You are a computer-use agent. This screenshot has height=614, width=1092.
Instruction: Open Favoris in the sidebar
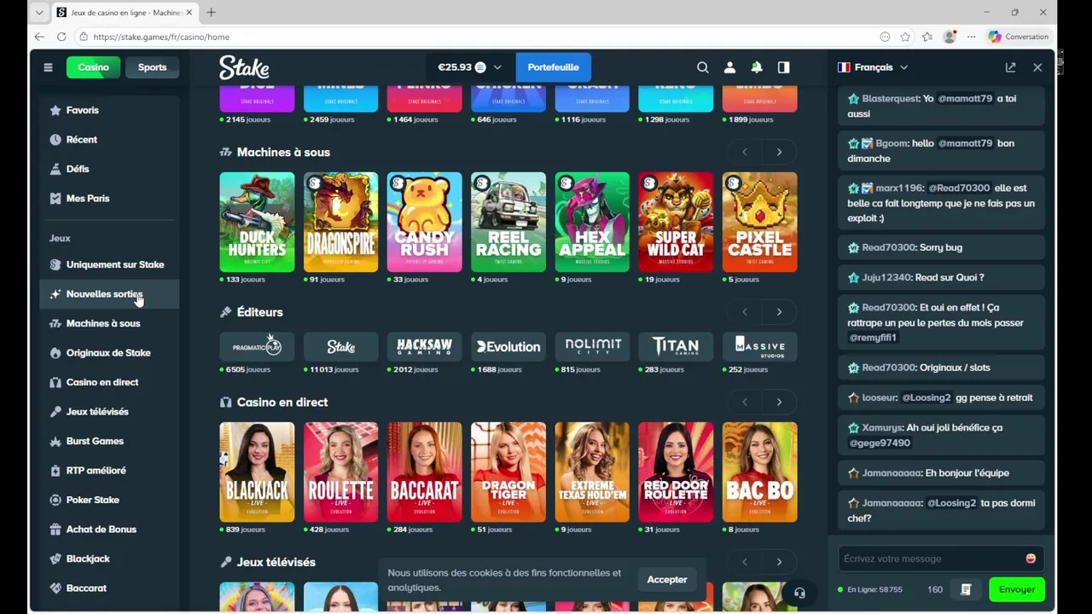(x=109, y=110)
